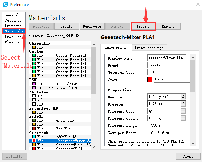Click the Export button
This screenshot has width=202, height=162.
pyautogui.click(x=168, y=26)
